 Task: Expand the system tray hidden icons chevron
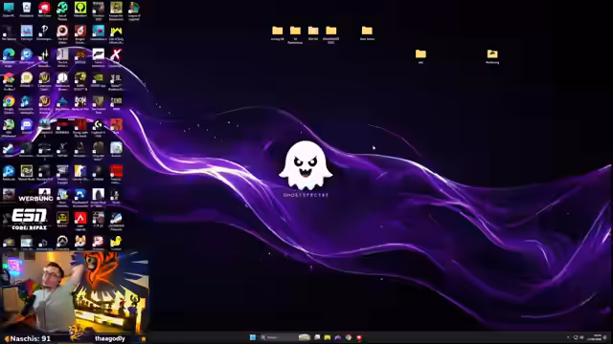pyautogui.click(x=568, y=337)
